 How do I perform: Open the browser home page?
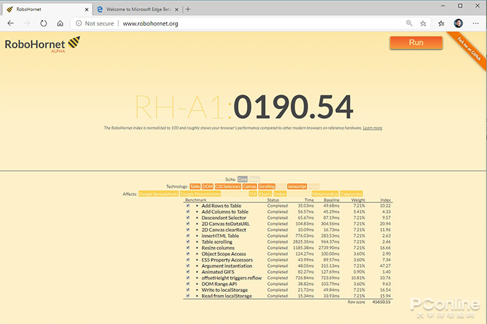click(61, 23)
